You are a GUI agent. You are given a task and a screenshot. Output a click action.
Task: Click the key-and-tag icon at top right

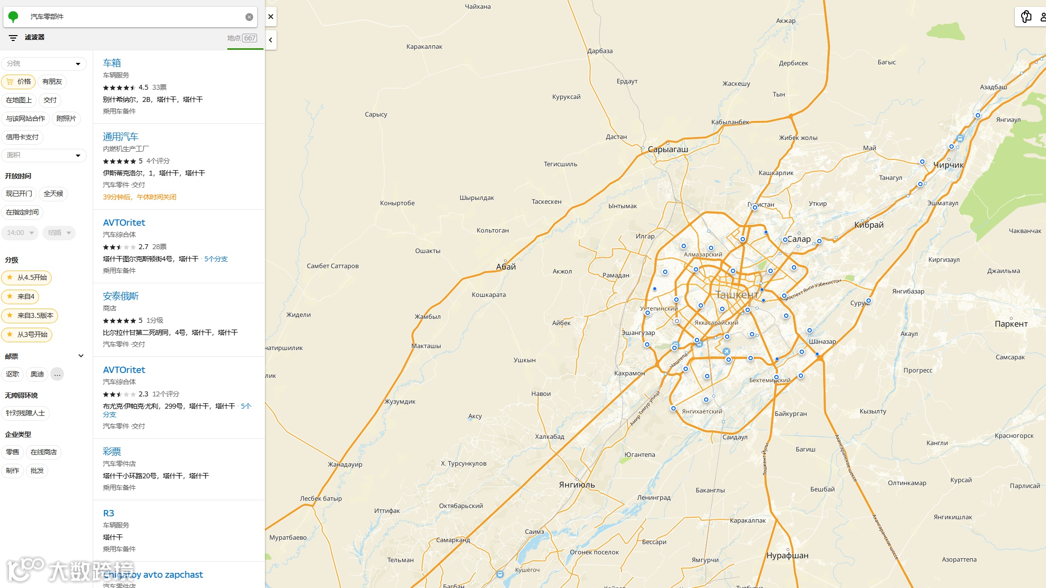[1026, 17]
